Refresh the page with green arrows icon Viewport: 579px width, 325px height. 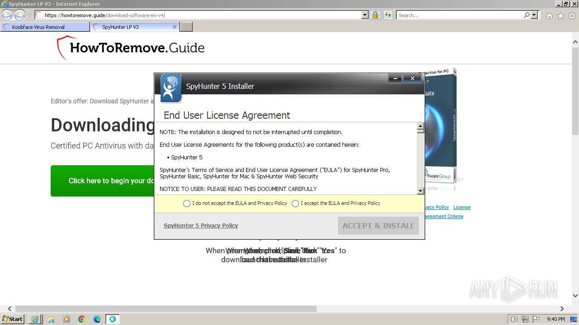click(x=388, y=15)
